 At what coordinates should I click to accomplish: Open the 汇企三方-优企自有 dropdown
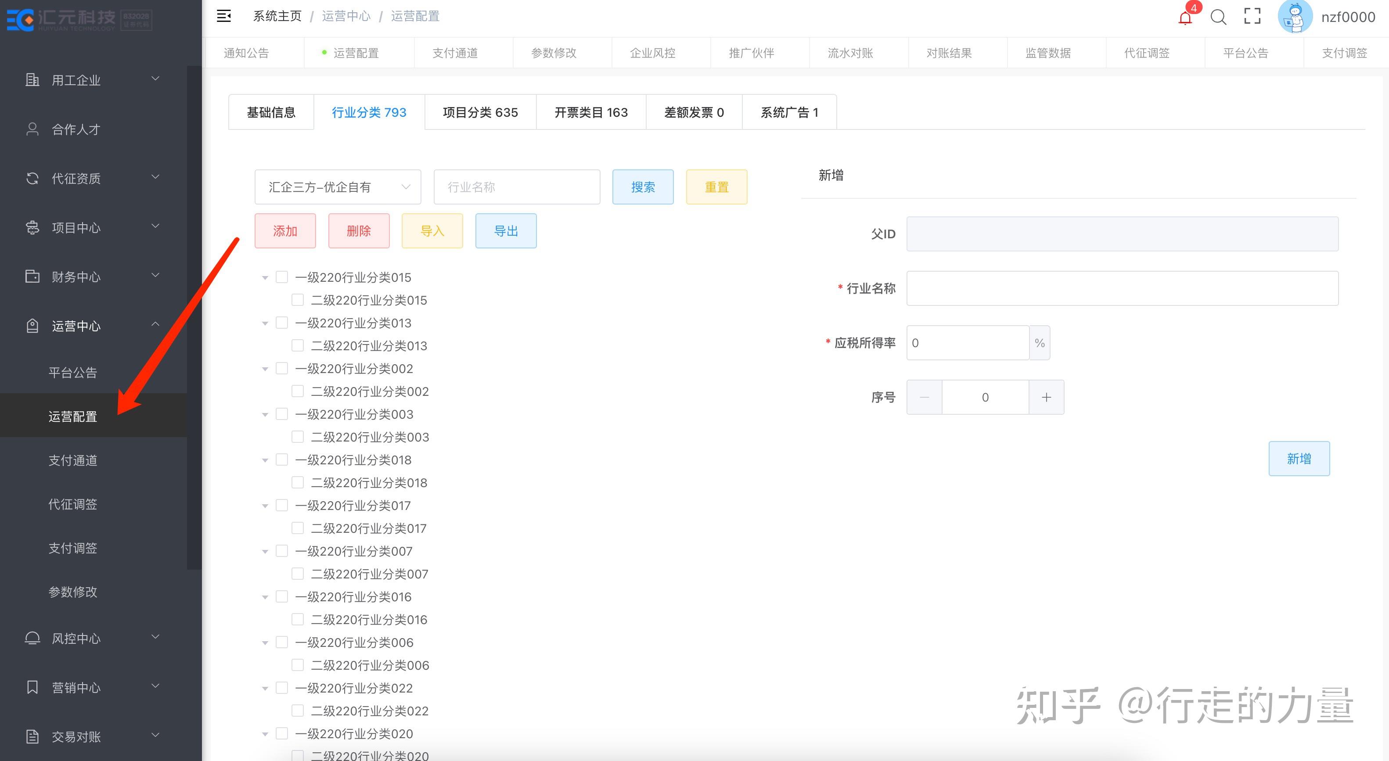tap(338, 187)
